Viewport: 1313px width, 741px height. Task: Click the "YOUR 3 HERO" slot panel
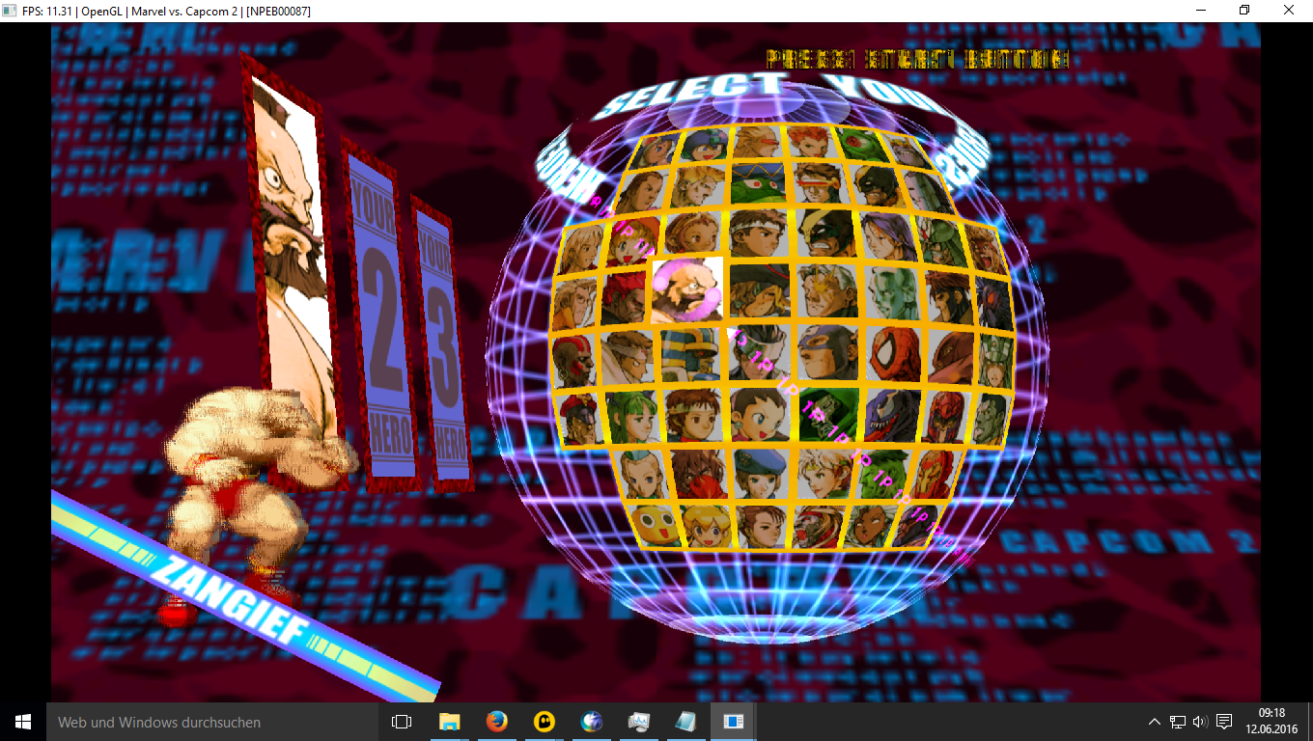pyautogui.click(x=441, y=343)
